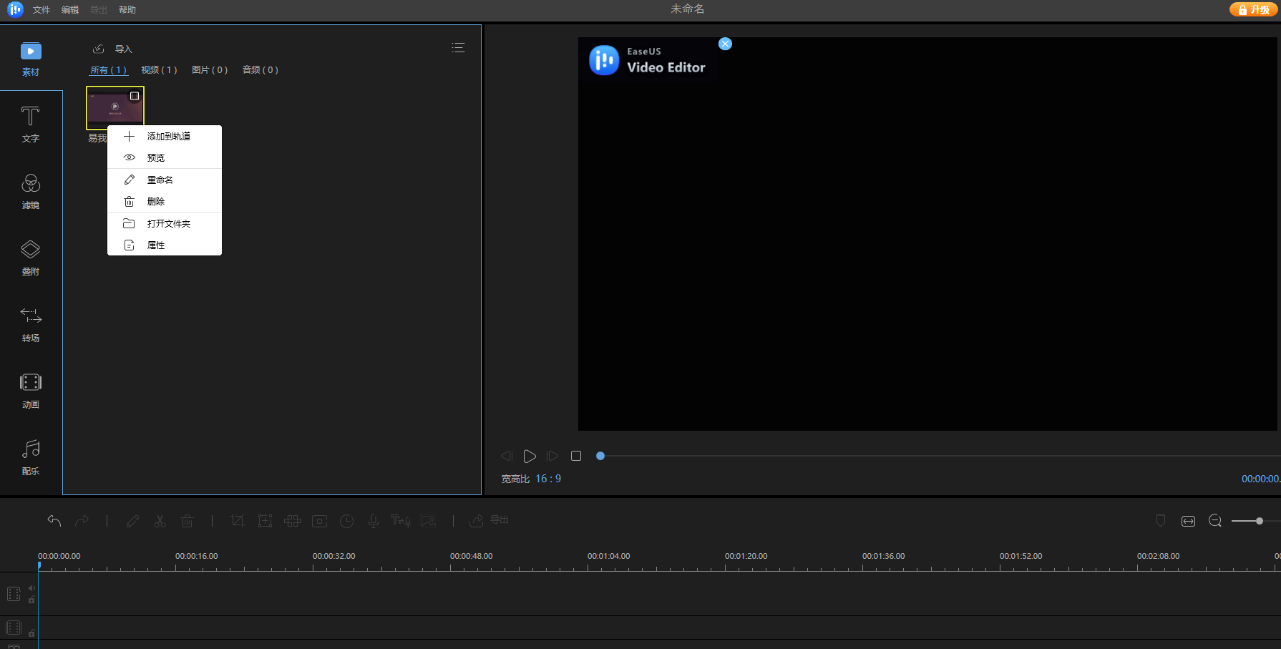
Task: Open the 配乐 music panel
Action: 30,457
